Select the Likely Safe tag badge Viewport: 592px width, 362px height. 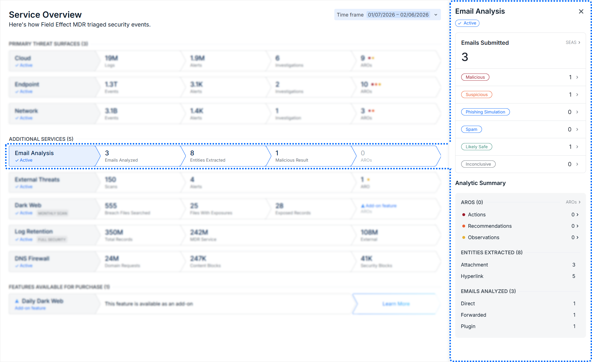(x=476, y=147)
